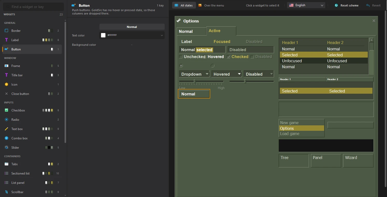Image resolution: width=387 pixels, height=197 pixels.
Task: Open the Label widget icon
Action: [x=6, y=40]
